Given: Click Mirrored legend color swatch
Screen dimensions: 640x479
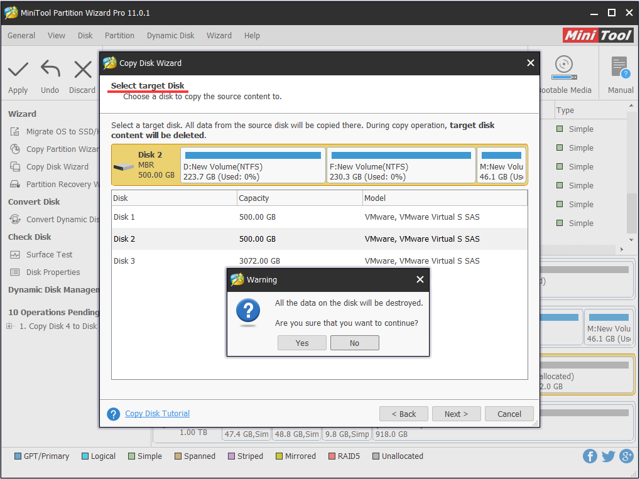Looking at the screenshot, I should [279, 456].
